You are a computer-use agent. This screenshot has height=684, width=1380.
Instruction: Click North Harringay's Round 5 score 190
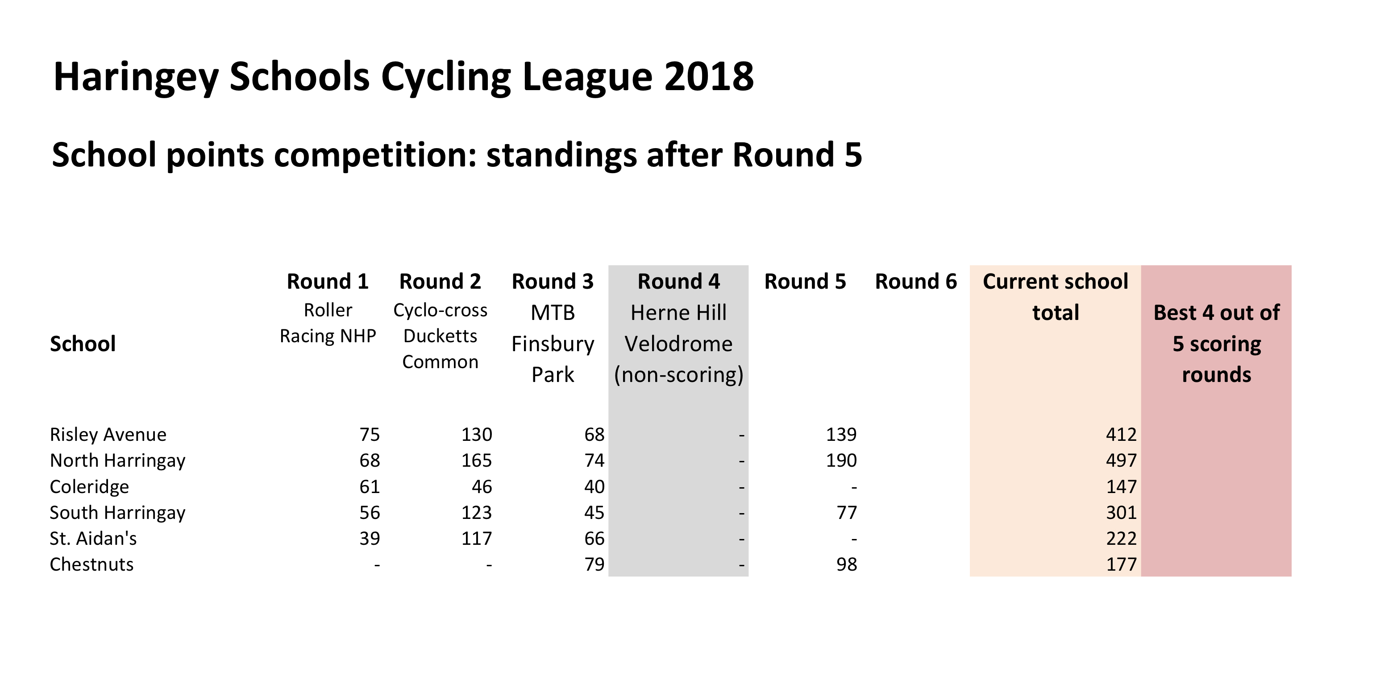841,460
